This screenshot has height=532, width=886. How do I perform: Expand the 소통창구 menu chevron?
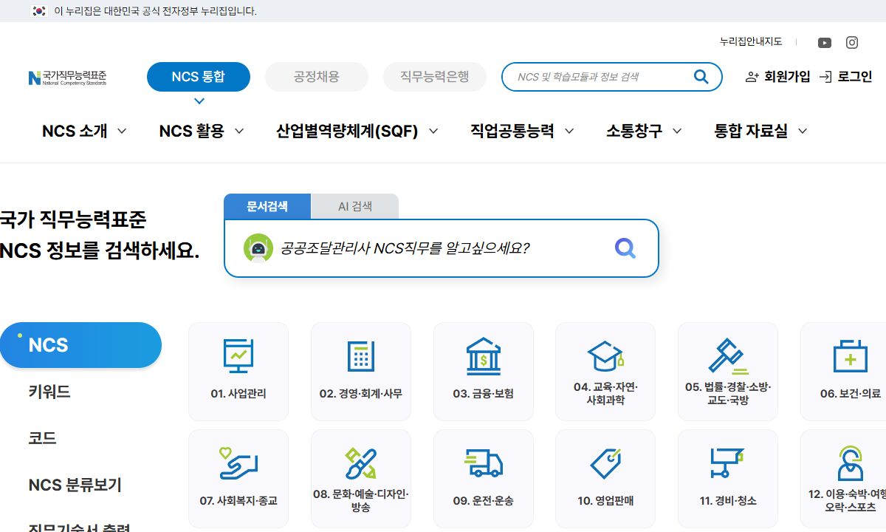point(677,132)
